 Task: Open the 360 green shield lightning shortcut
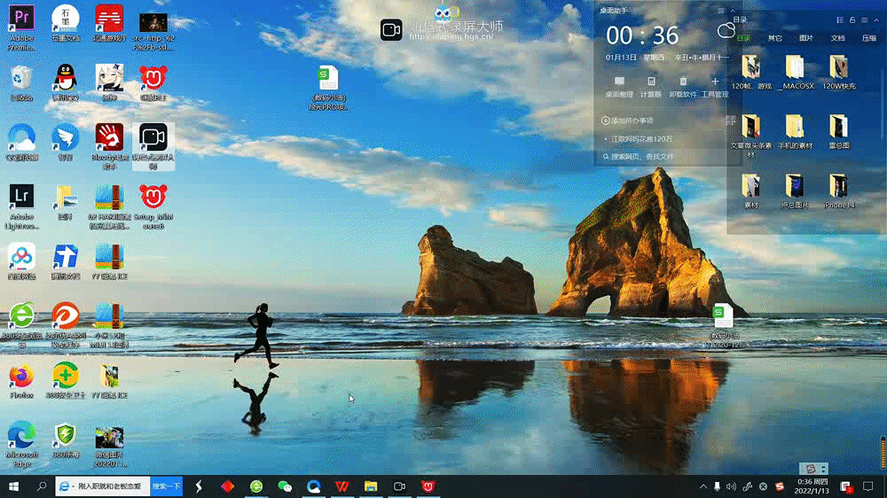pos(66,440)
